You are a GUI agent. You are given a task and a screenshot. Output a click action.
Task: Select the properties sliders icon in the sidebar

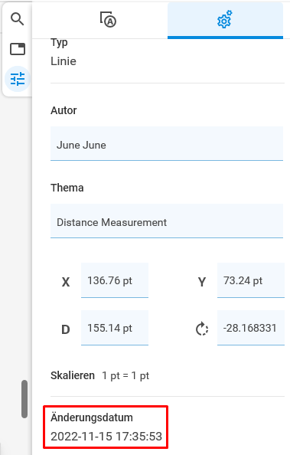click(18, 79)
